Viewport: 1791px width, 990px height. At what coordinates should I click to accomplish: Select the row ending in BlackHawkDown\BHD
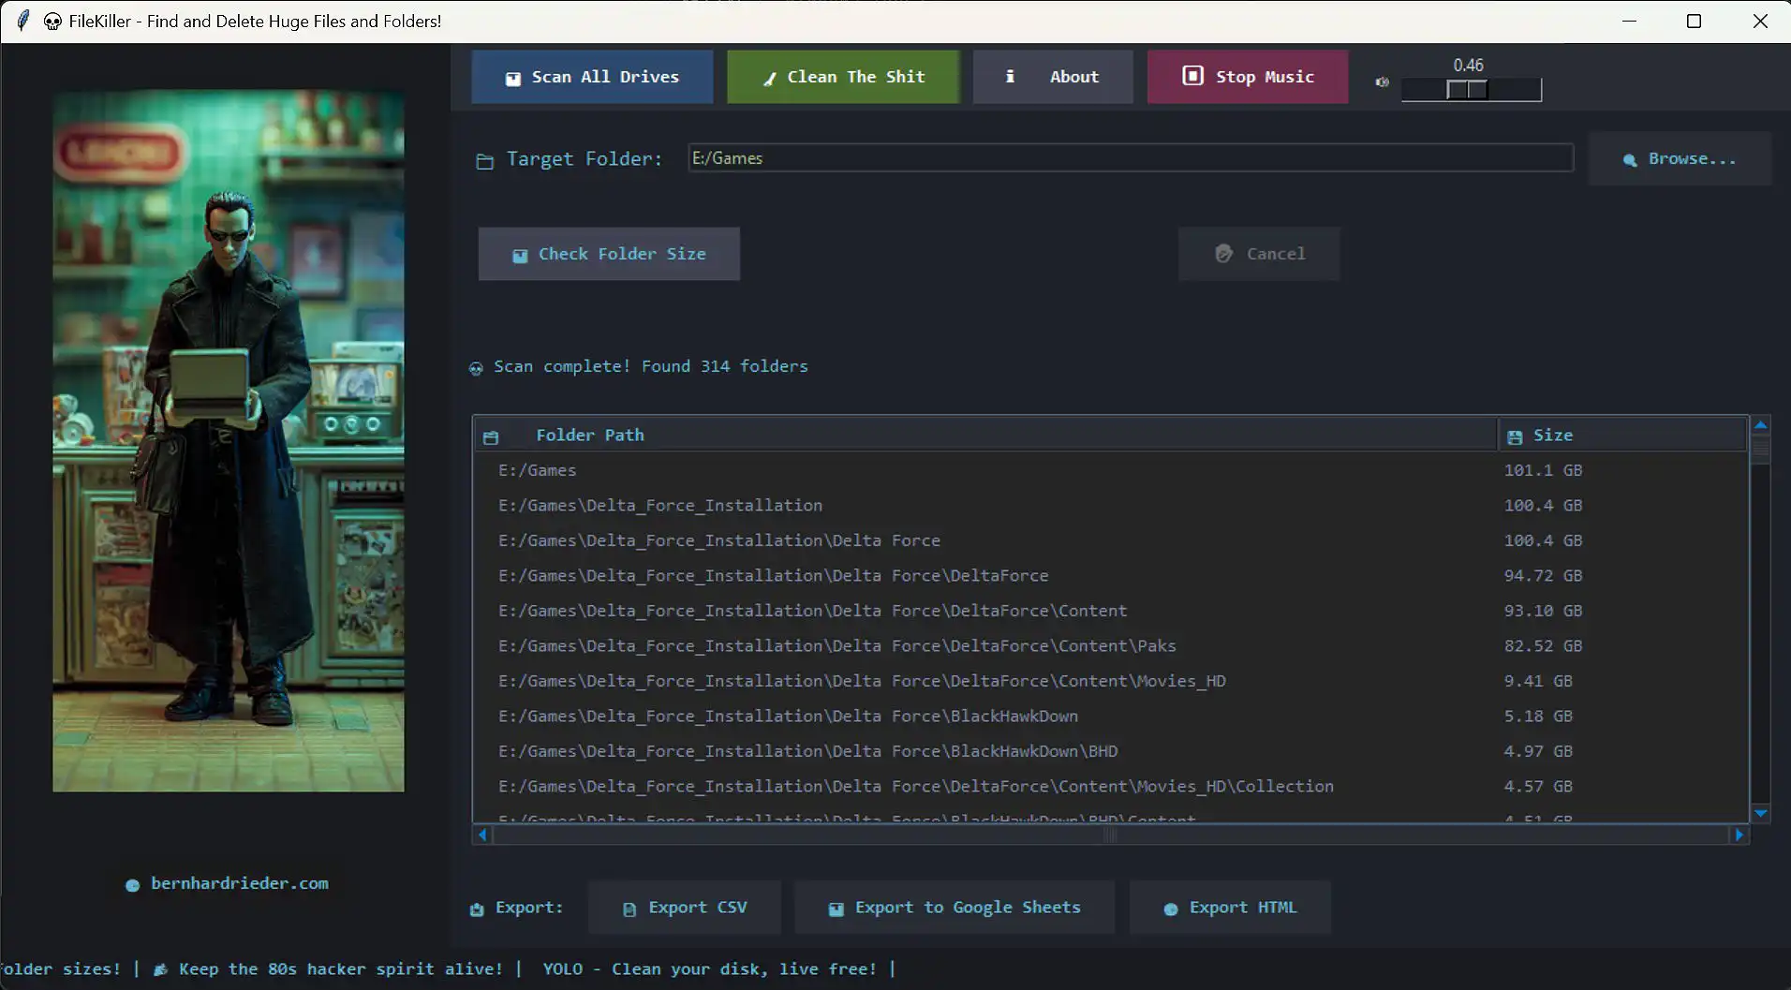pos(1110,751)
